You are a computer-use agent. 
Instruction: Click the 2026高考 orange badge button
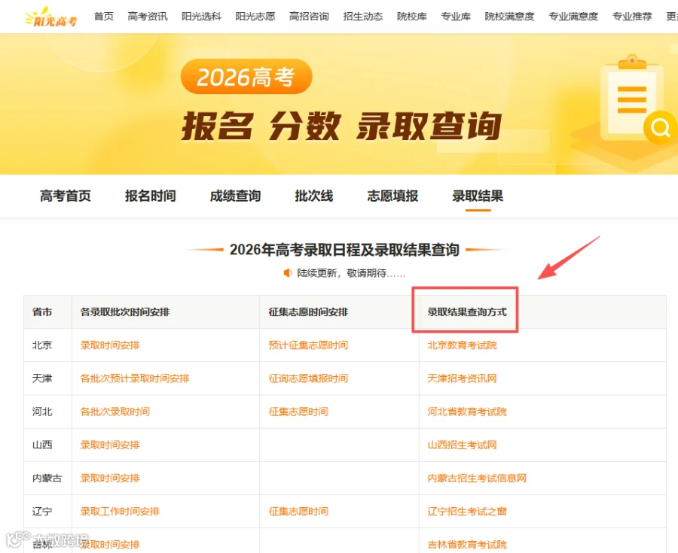[x=246, y=77]
